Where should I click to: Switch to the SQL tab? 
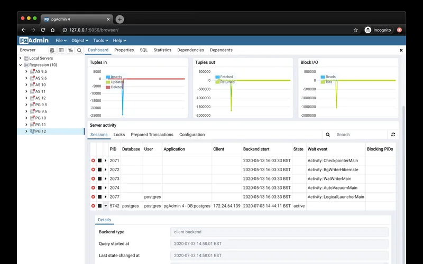(x=143, y=50)
